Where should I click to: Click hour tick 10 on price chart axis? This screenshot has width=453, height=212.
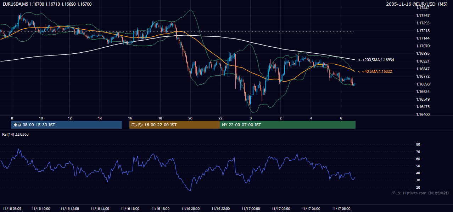pyautogui.click(x=41, y=118)
